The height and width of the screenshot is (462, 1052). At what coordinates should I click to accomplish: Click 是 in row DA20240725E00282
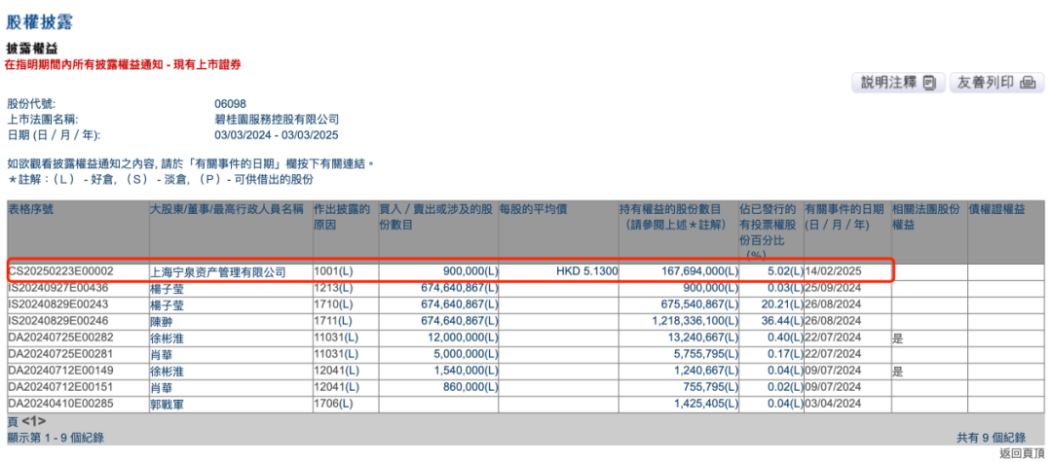pyautogui.click(x=898, y=339)
